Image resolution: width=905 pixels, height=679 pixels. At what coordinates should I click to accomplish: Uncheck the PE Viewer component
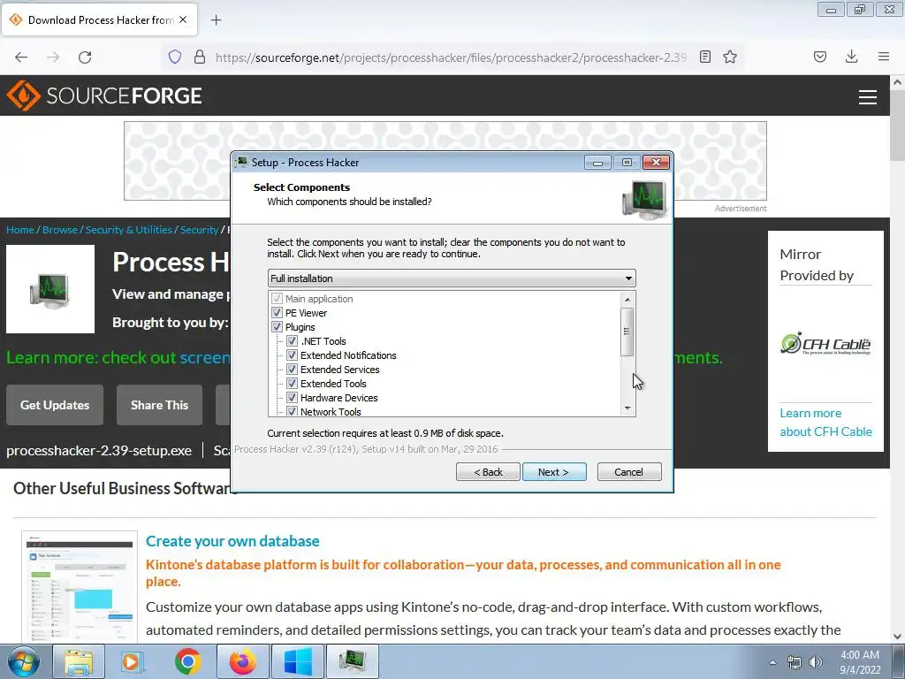coord(277,313)
